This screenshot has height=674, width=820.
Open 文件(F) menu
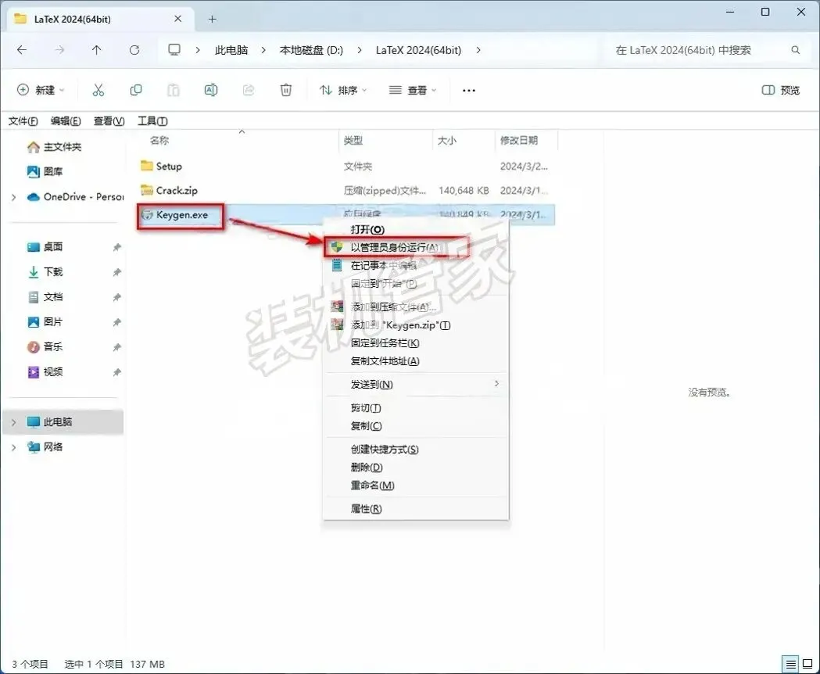click(x=23, y=121)
